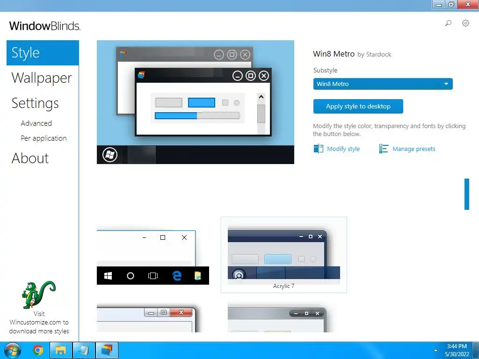
Task: Show hidden system tray icons
Action: coord(435,350)
